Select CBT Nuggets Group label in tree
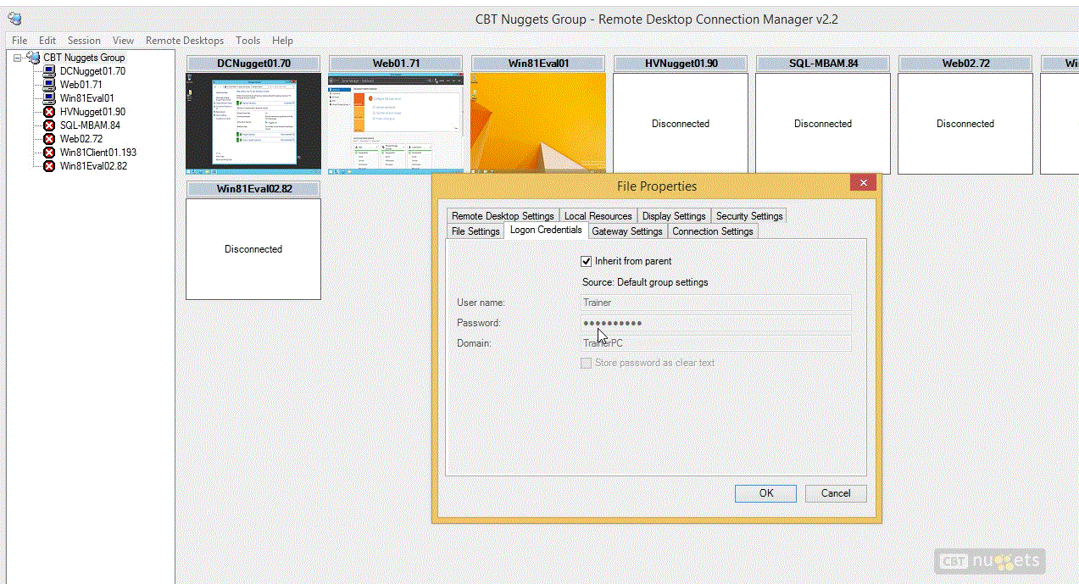 tap(84, 58)
